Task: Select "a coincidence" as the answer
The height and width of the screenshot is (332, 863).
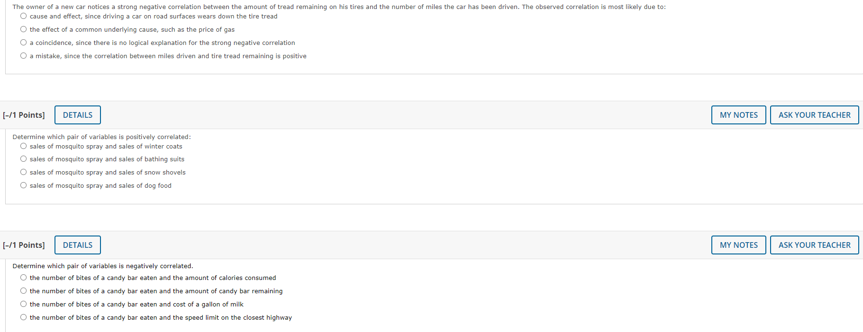Action: coord(23,42)
